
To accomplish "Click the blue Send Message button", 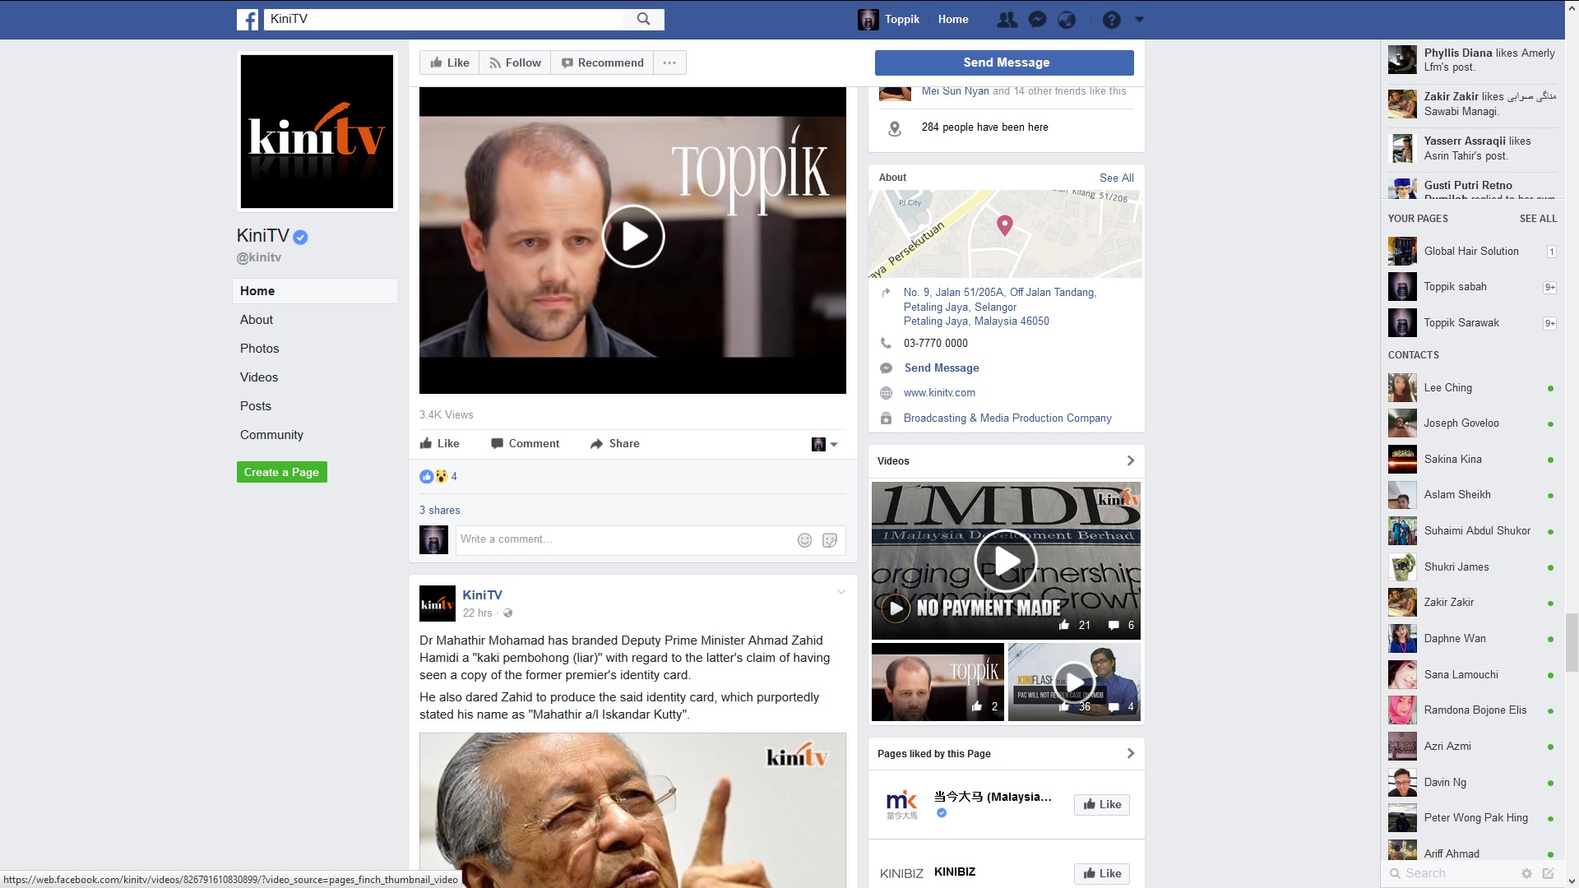I will pos(1004,62).
